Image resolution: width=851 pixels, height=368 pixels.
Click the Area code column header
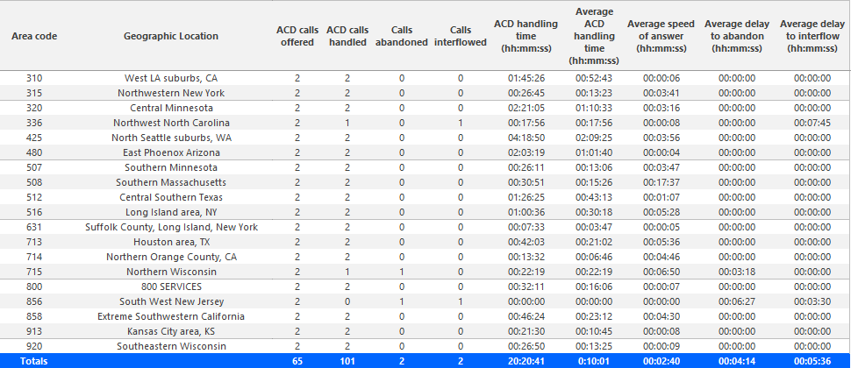click(x=34, y=36)
